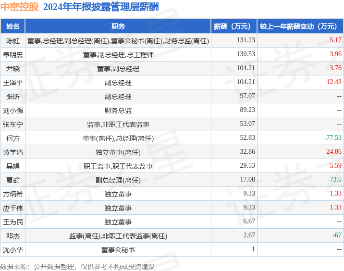Click the salary value 52.83
Image resolution: width=344 pixels, height=271 pixels.
coord(247,137)
